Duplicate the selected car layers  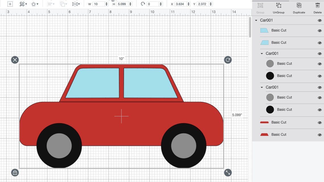coord(299,8)
